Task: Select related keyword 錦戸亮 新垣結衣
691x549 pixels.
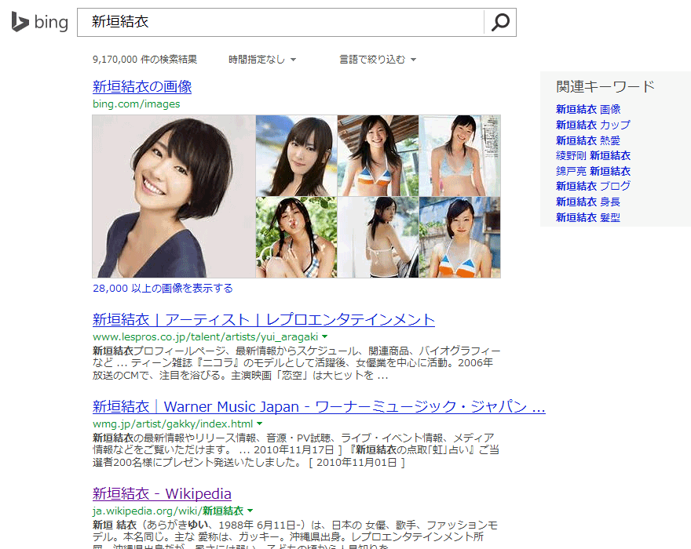Action: click(x=593, y=171)
